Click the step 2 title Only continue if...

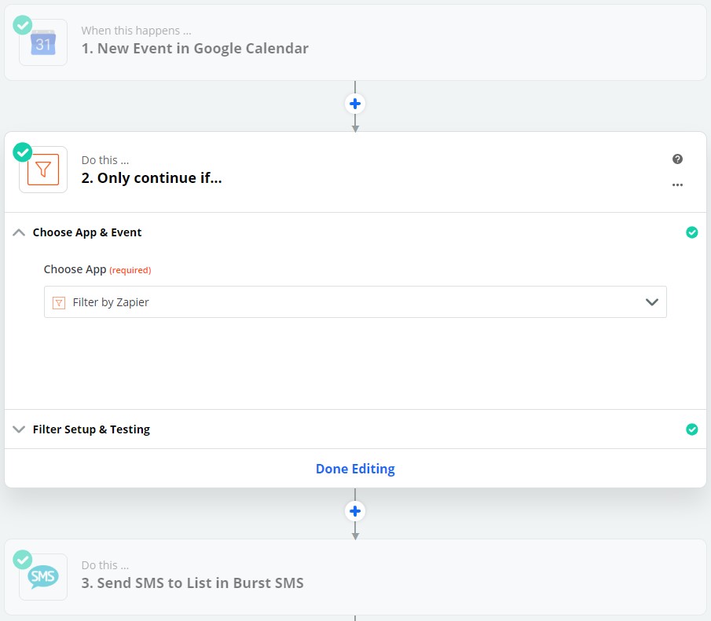pyautogui.click(x=152, y=177)
